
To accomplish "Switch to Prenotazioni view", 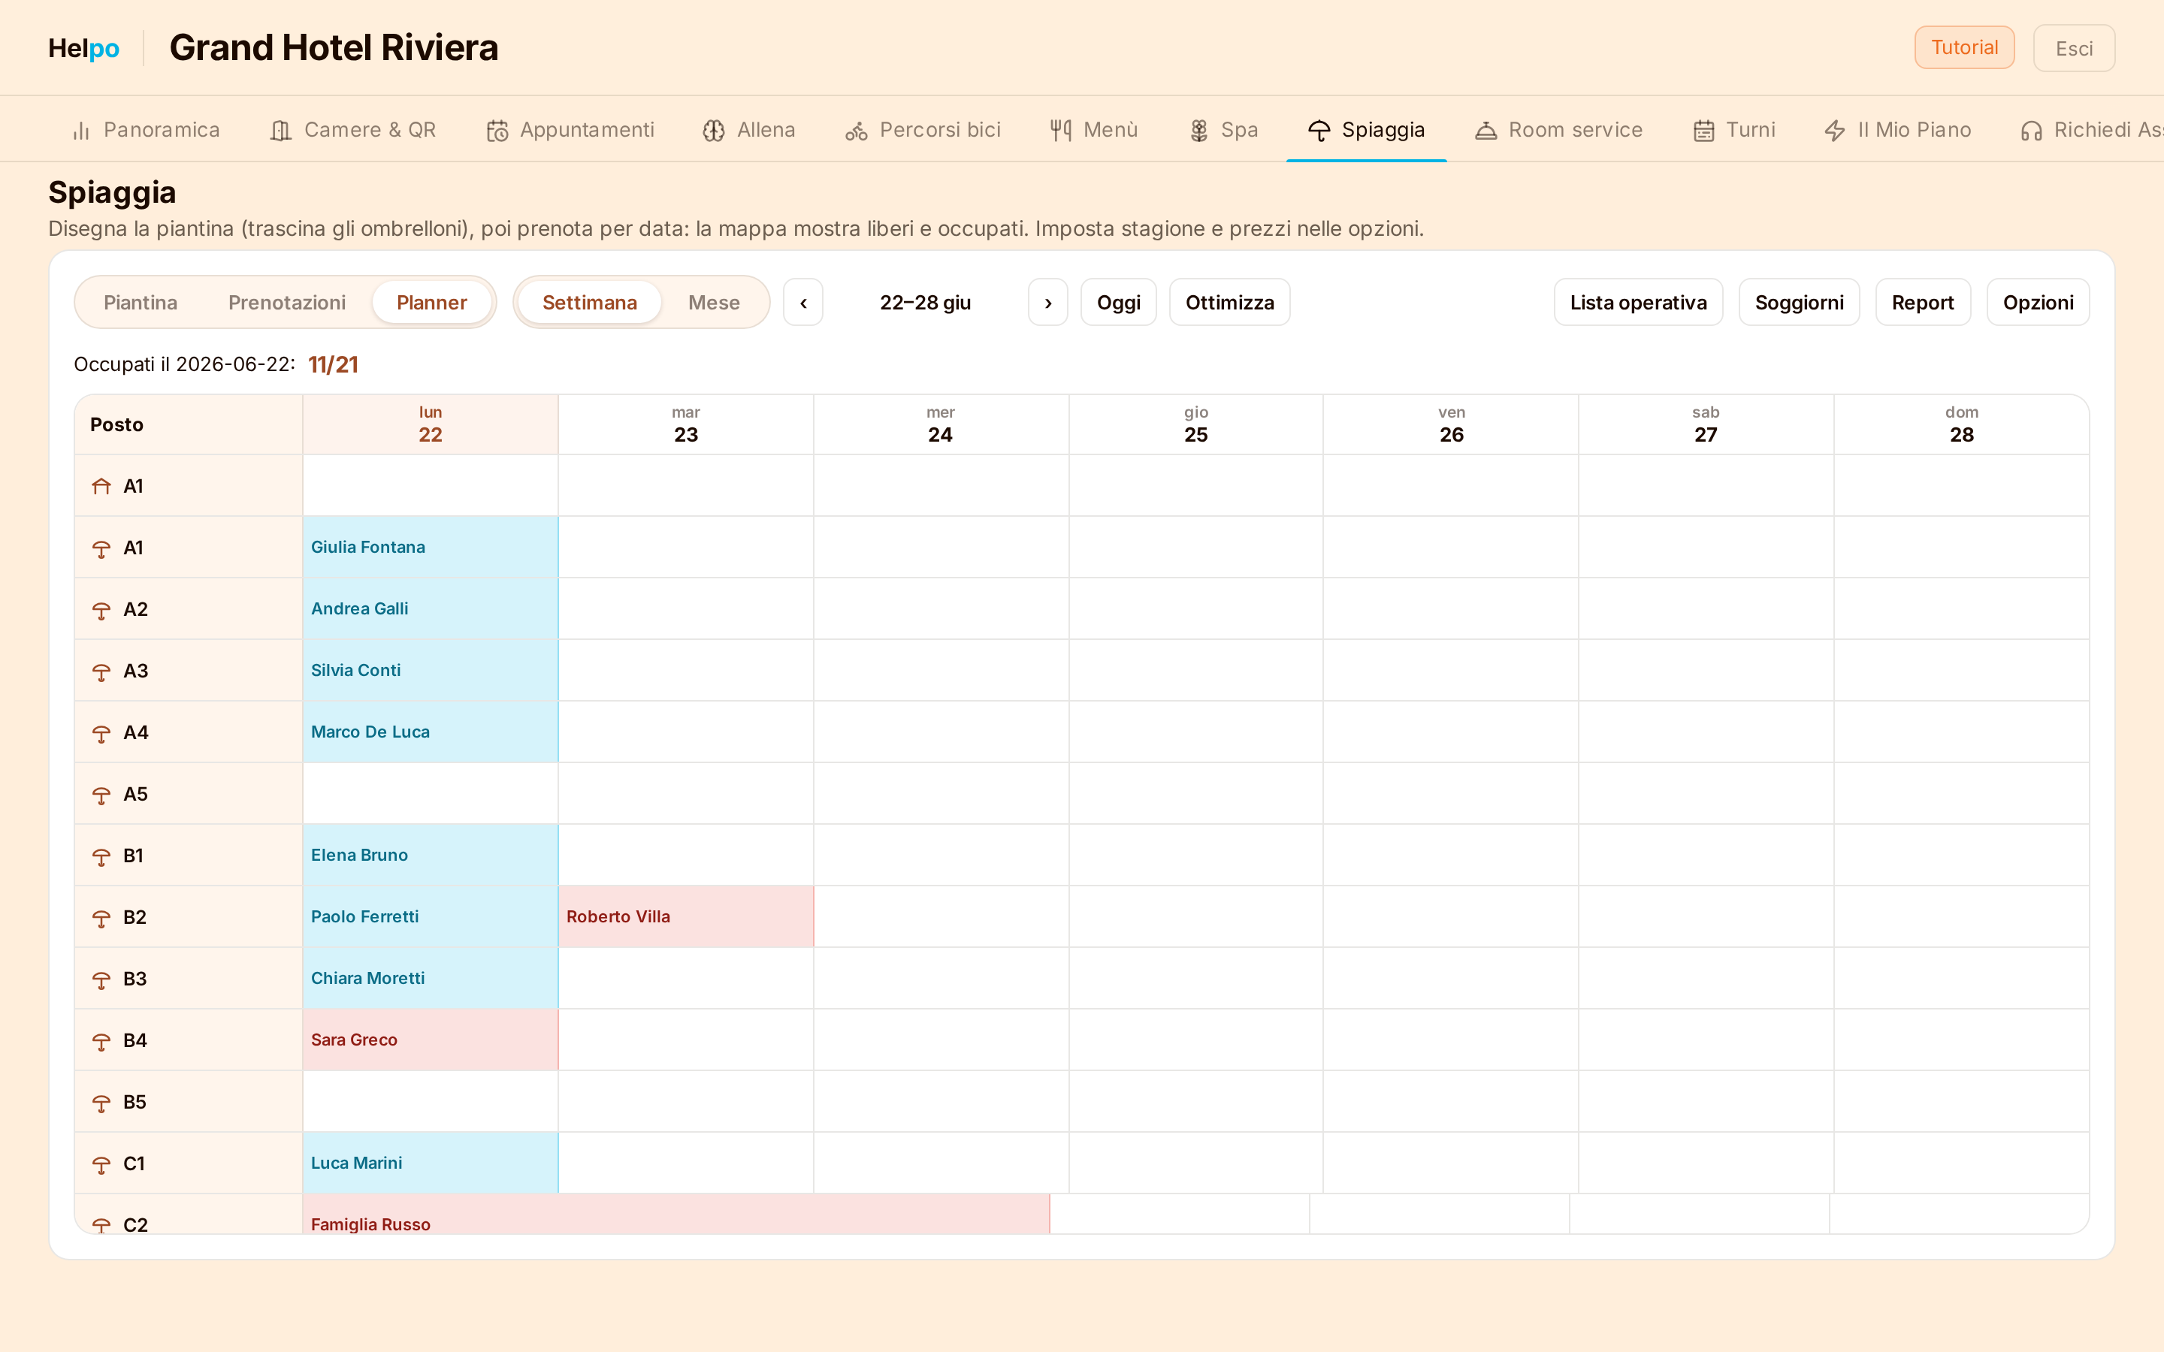I will pyautogui.click(x=287, y=302).
